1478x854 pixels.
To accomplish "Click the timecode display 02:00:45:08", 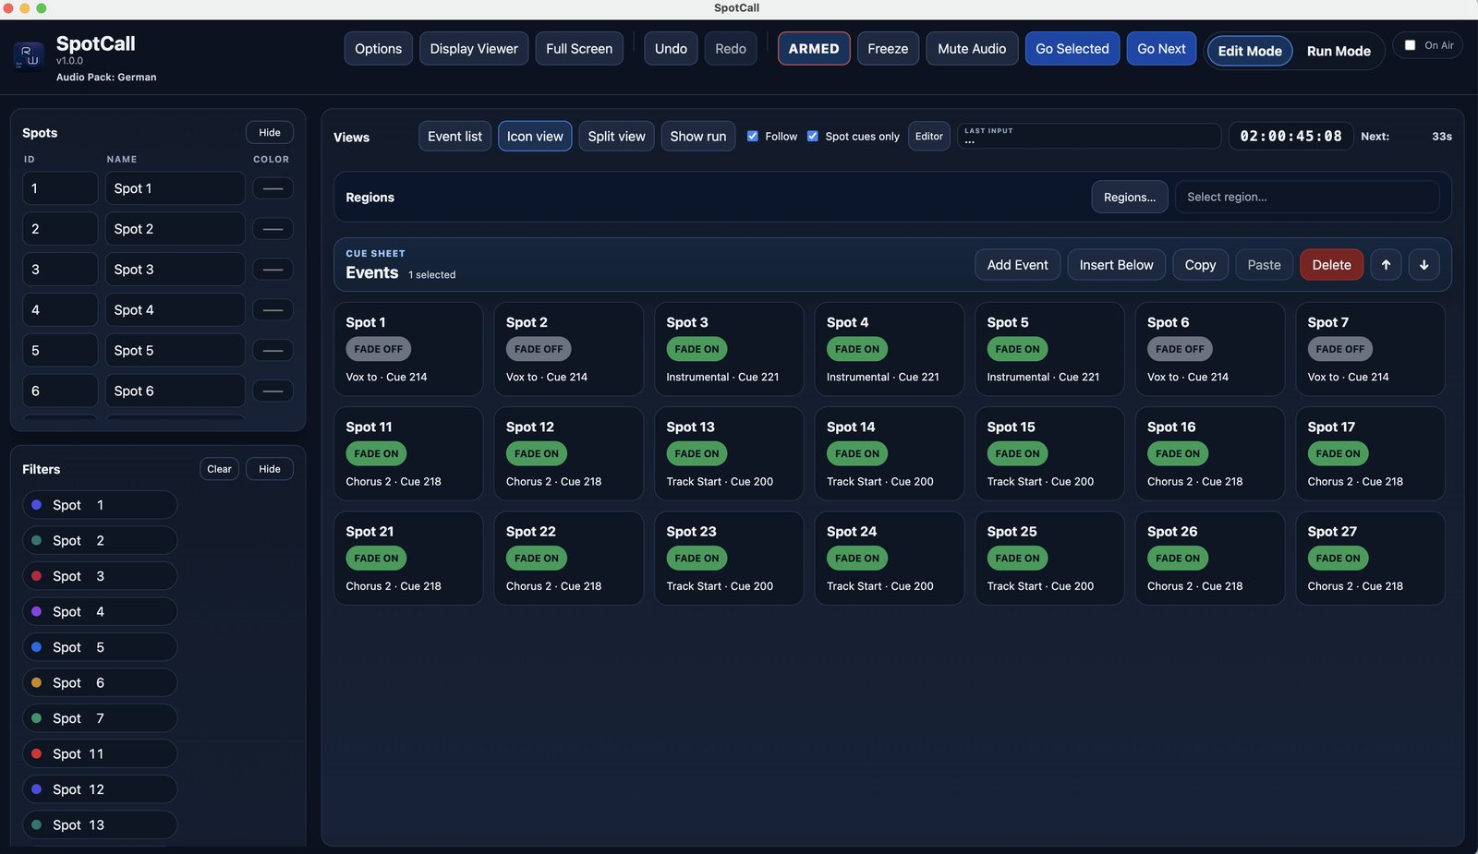I will [x=1290, y=136].
